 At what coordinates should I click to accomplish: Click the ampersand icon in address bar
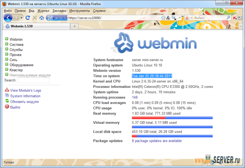pos(168,18)
